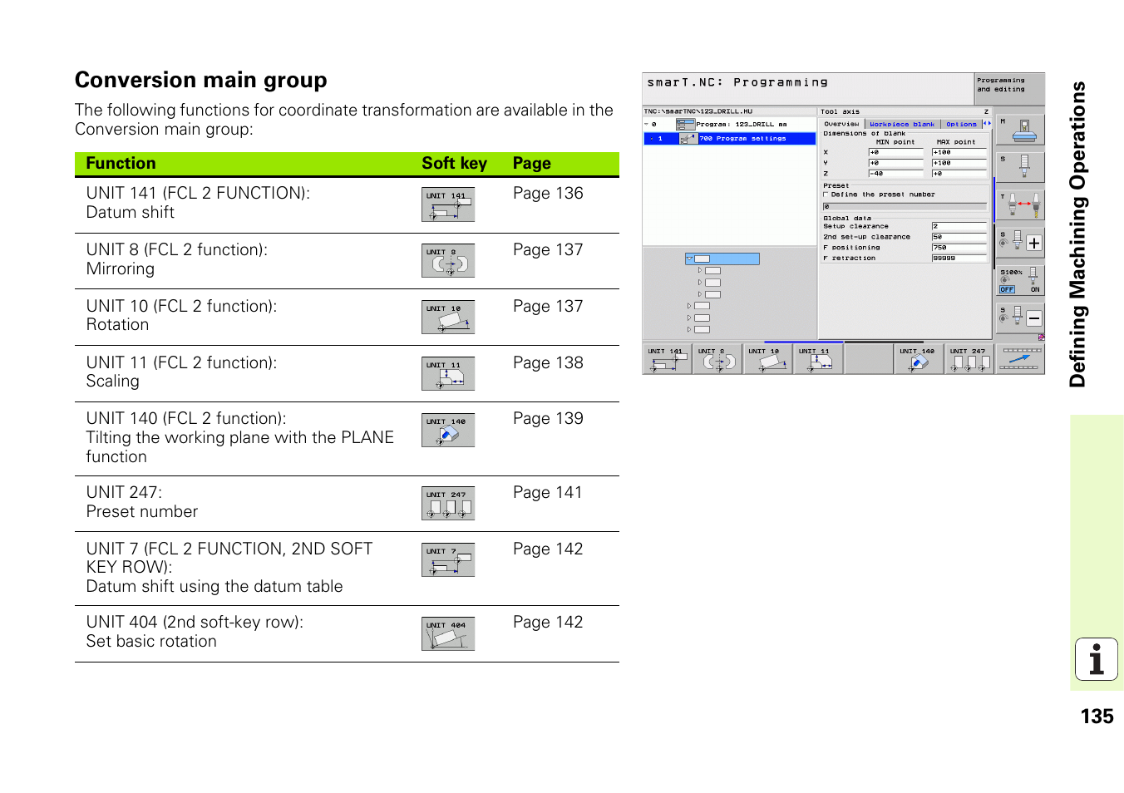Click the Y MAX point field
This screenshot has width=1124, height=793.
[959, 163]
